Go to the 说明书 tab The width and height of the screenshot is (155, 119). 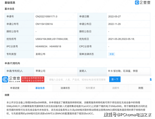click(x=115, y=88)
